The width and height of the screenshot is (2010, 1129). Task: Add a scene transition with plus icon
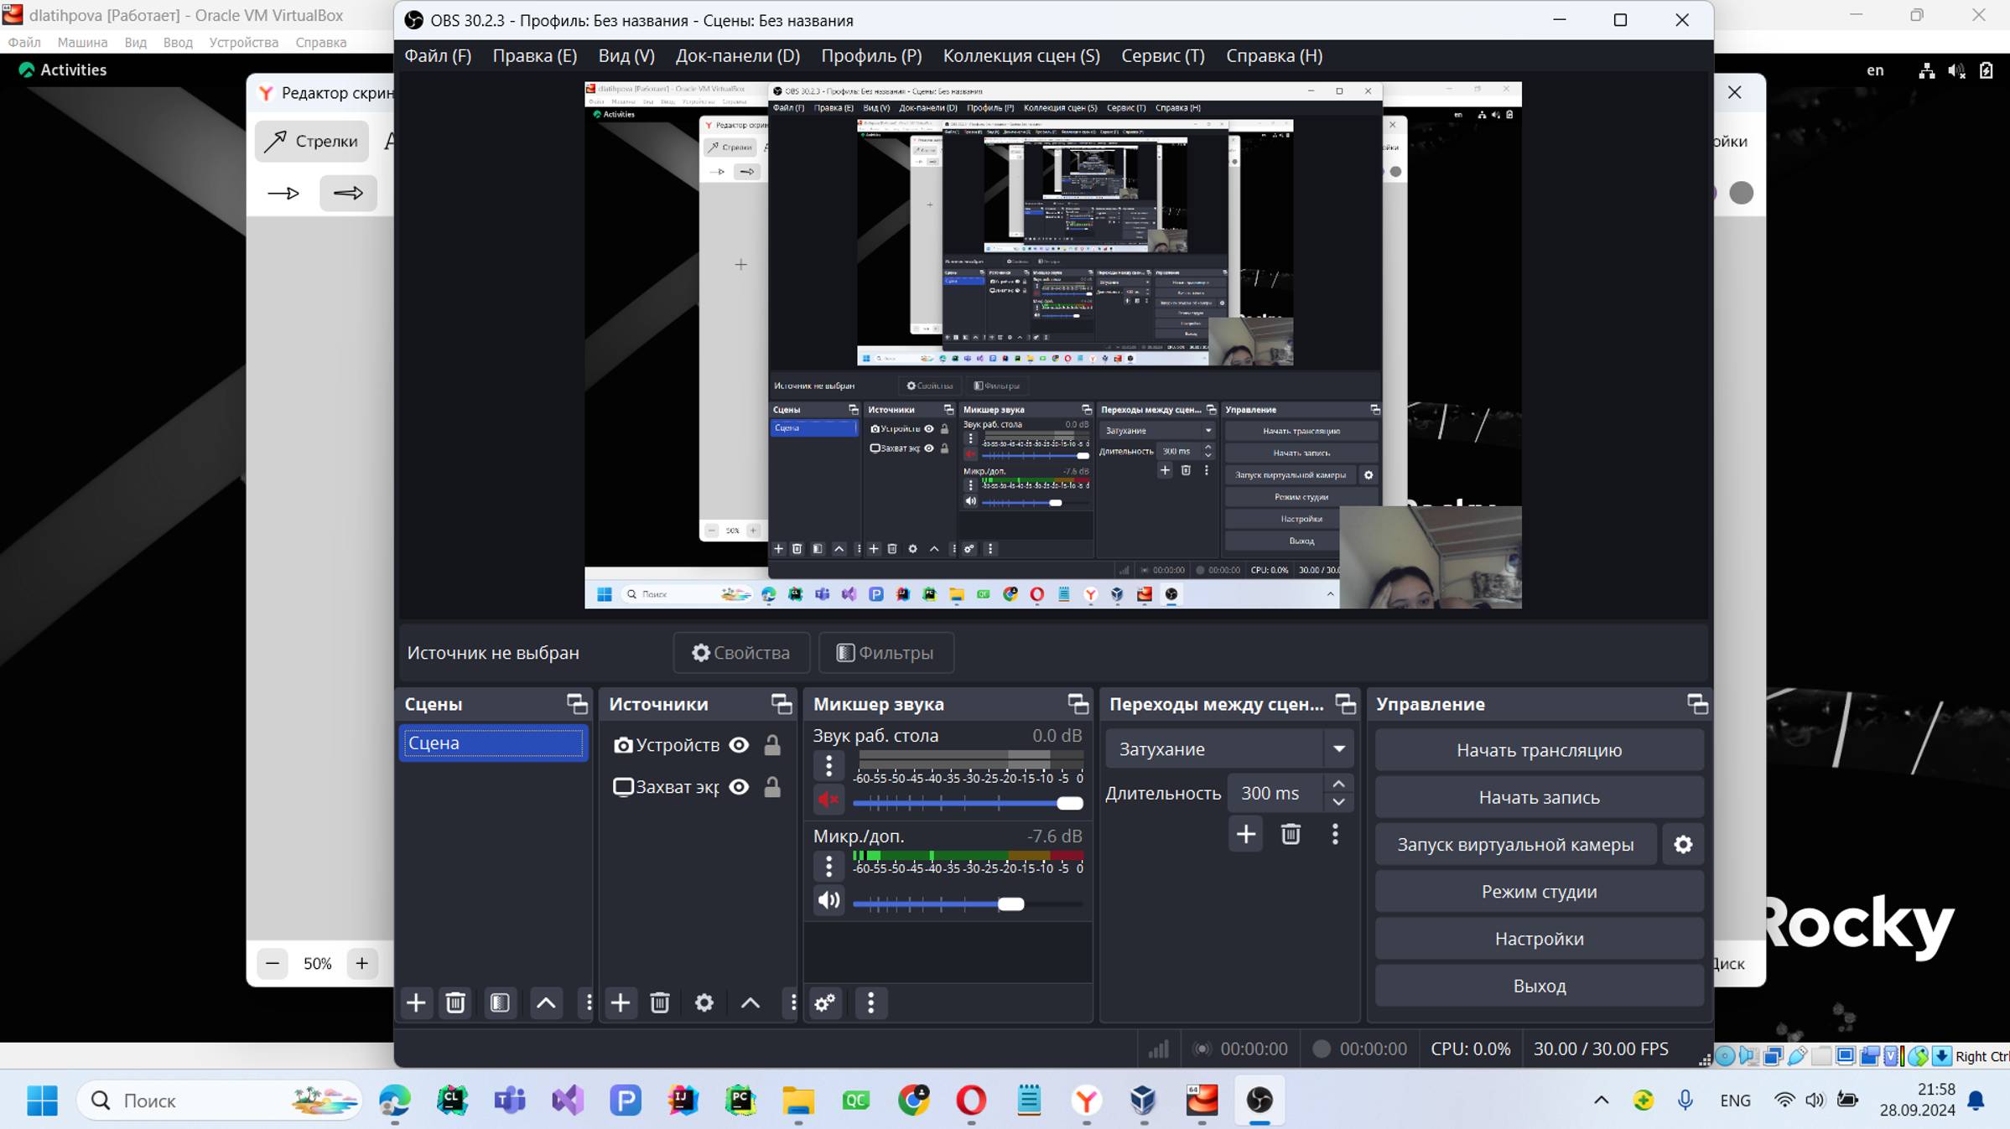pos(1246,834)
